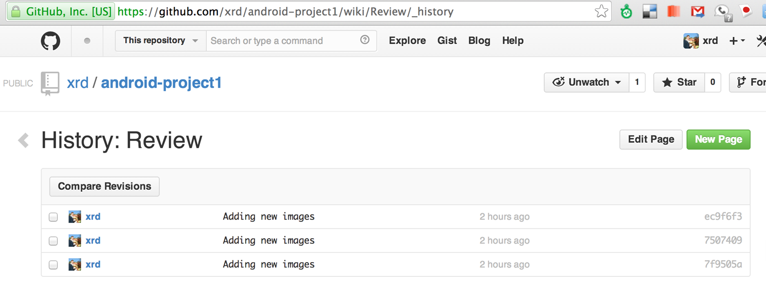Bookmark the page with the star icon
Image resolution: width=766 pixels, height=293 pixels.
(x=601, y=11)
